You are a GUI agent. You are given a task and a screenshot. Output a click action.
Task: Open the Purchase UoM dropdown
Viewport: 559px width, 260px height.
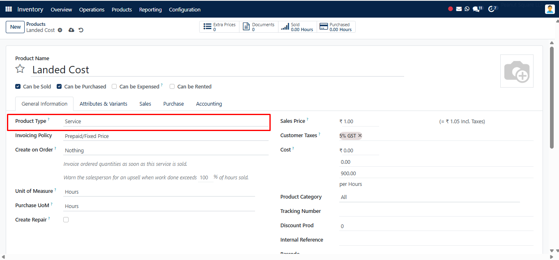coord(159,206)
